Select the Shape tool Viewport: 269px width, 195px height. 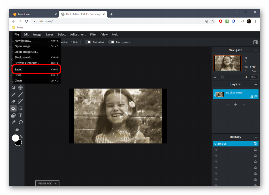click(13, 115)
